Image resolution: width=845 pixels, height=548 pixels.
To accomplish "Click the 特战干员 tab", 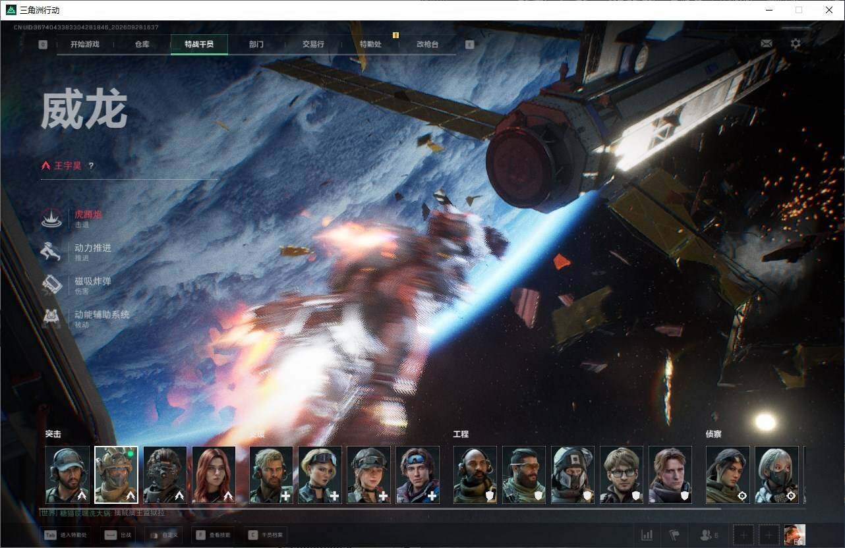I will (x=199, y=45).
